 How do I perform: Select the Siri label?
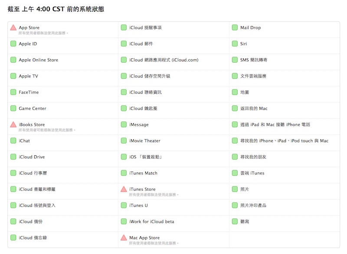244,44
